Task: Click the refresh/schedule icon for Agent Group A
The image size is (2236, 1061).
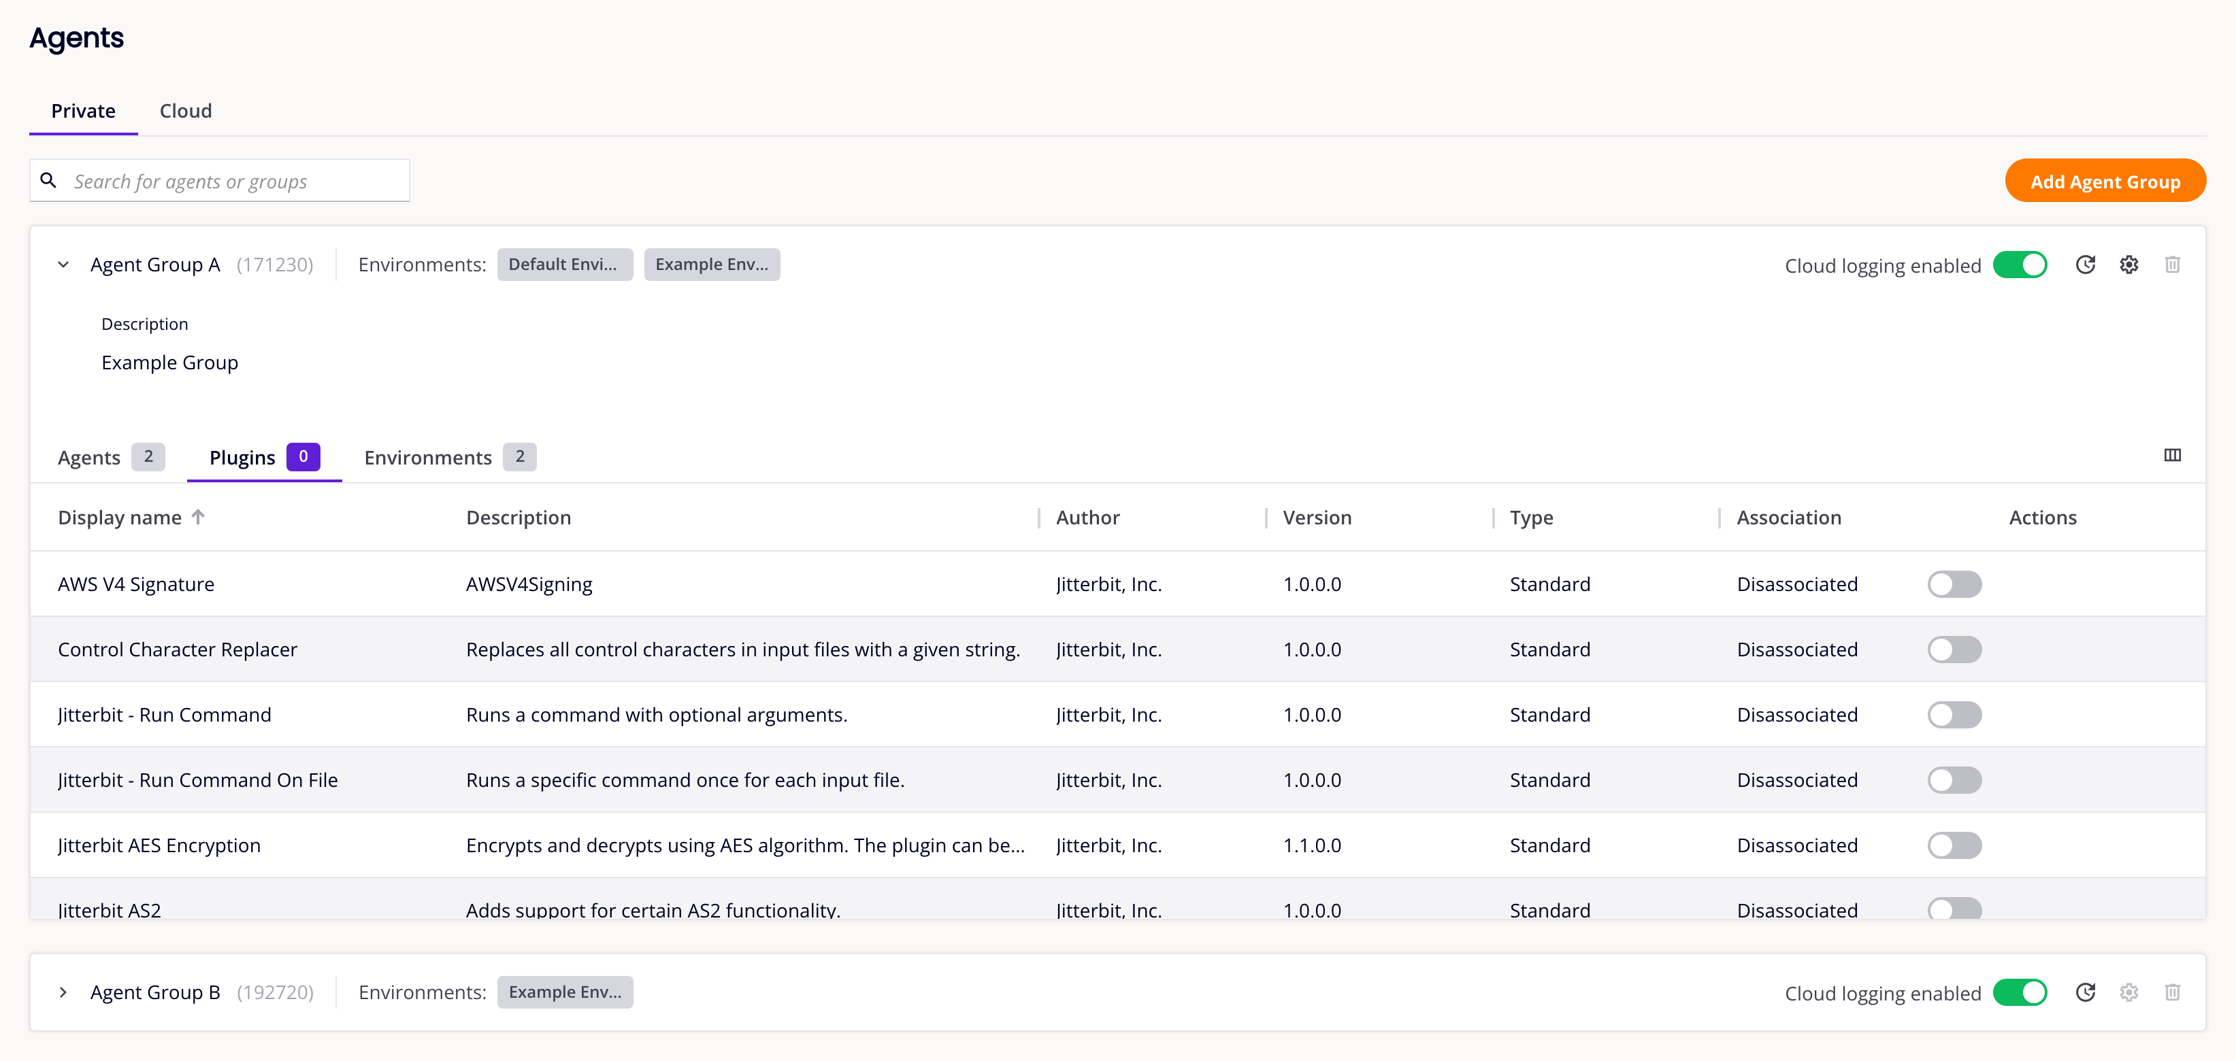Action: coord(2084,265)
